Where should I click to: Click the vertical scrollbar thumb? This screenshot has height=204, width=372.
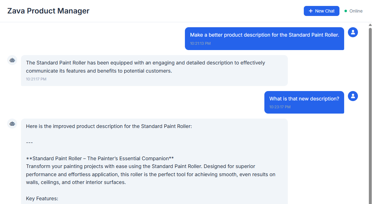(370, 116)
